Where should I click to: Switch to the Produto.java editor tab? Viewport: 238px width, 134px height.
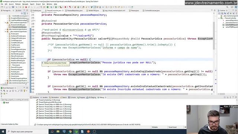tap(36, 10)
